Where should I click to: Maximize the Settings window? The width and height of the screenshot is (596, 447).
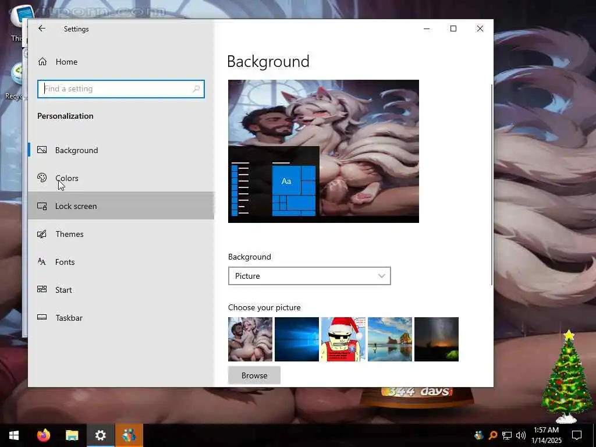point(453,29)
